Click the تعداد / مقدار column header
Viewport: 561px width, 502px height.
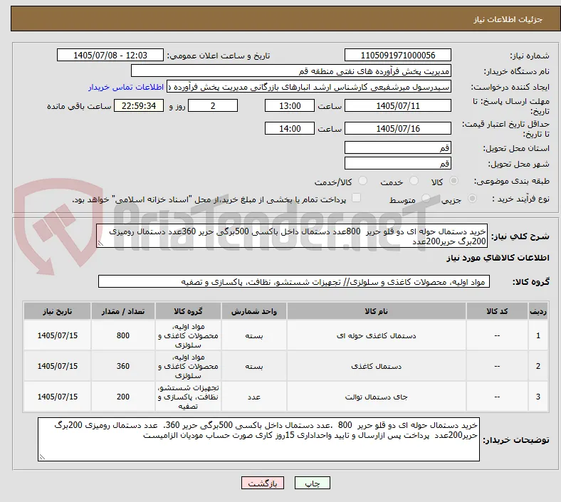pos(123,311)
